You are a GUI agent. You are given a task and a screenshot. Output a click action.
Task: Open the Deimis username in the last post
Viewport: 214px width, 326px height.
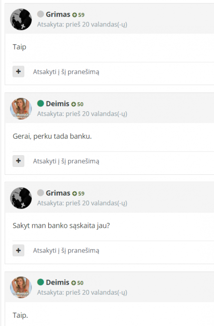point(57,283)
